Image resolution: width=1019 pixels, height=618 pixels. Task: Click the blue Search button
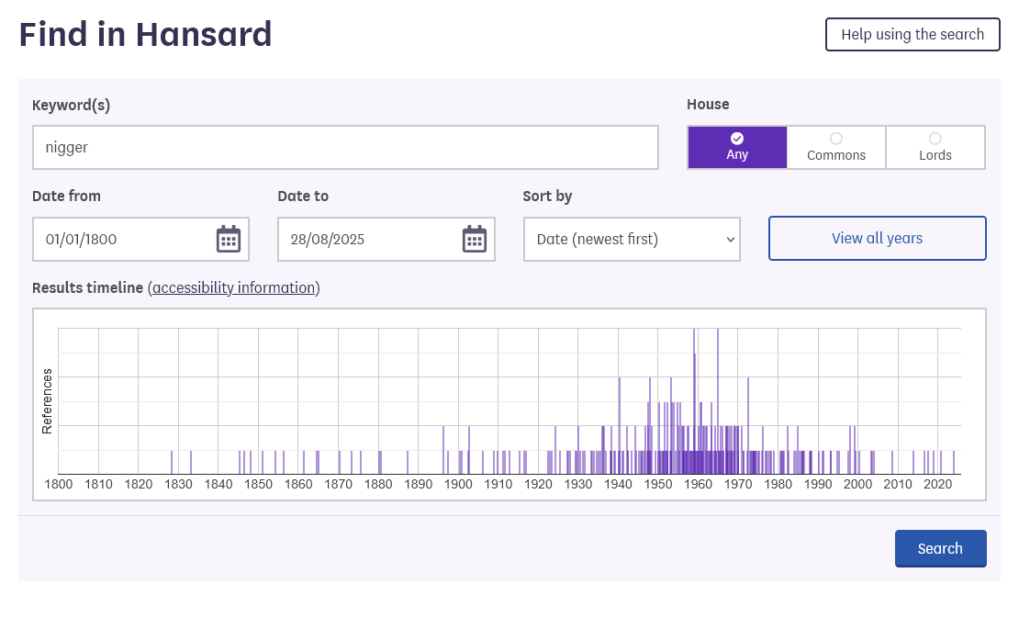point(940,548)
